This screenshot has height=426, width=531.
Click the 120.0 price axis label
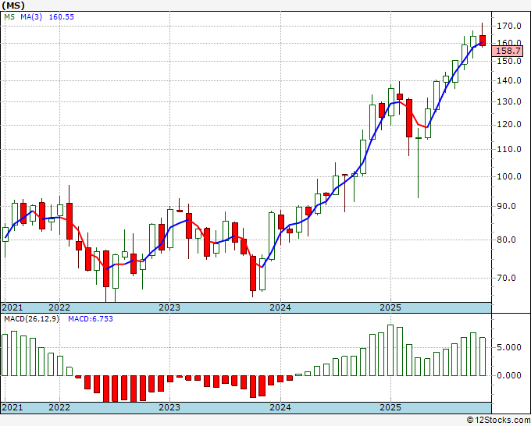508,125
